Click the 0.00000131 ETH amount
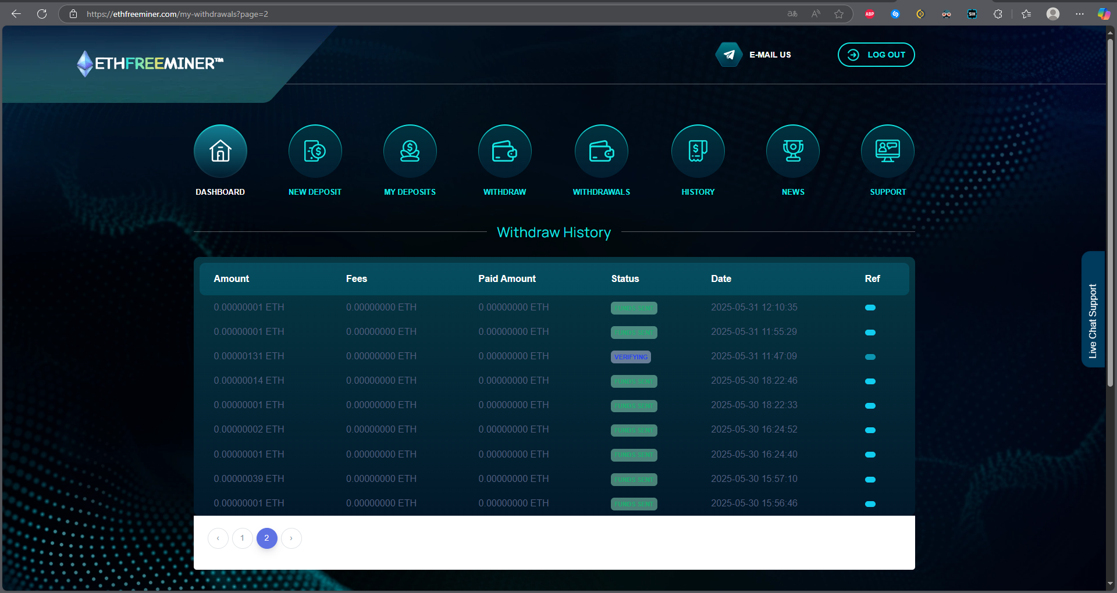The image size is (1117, 593). [249, 356]
